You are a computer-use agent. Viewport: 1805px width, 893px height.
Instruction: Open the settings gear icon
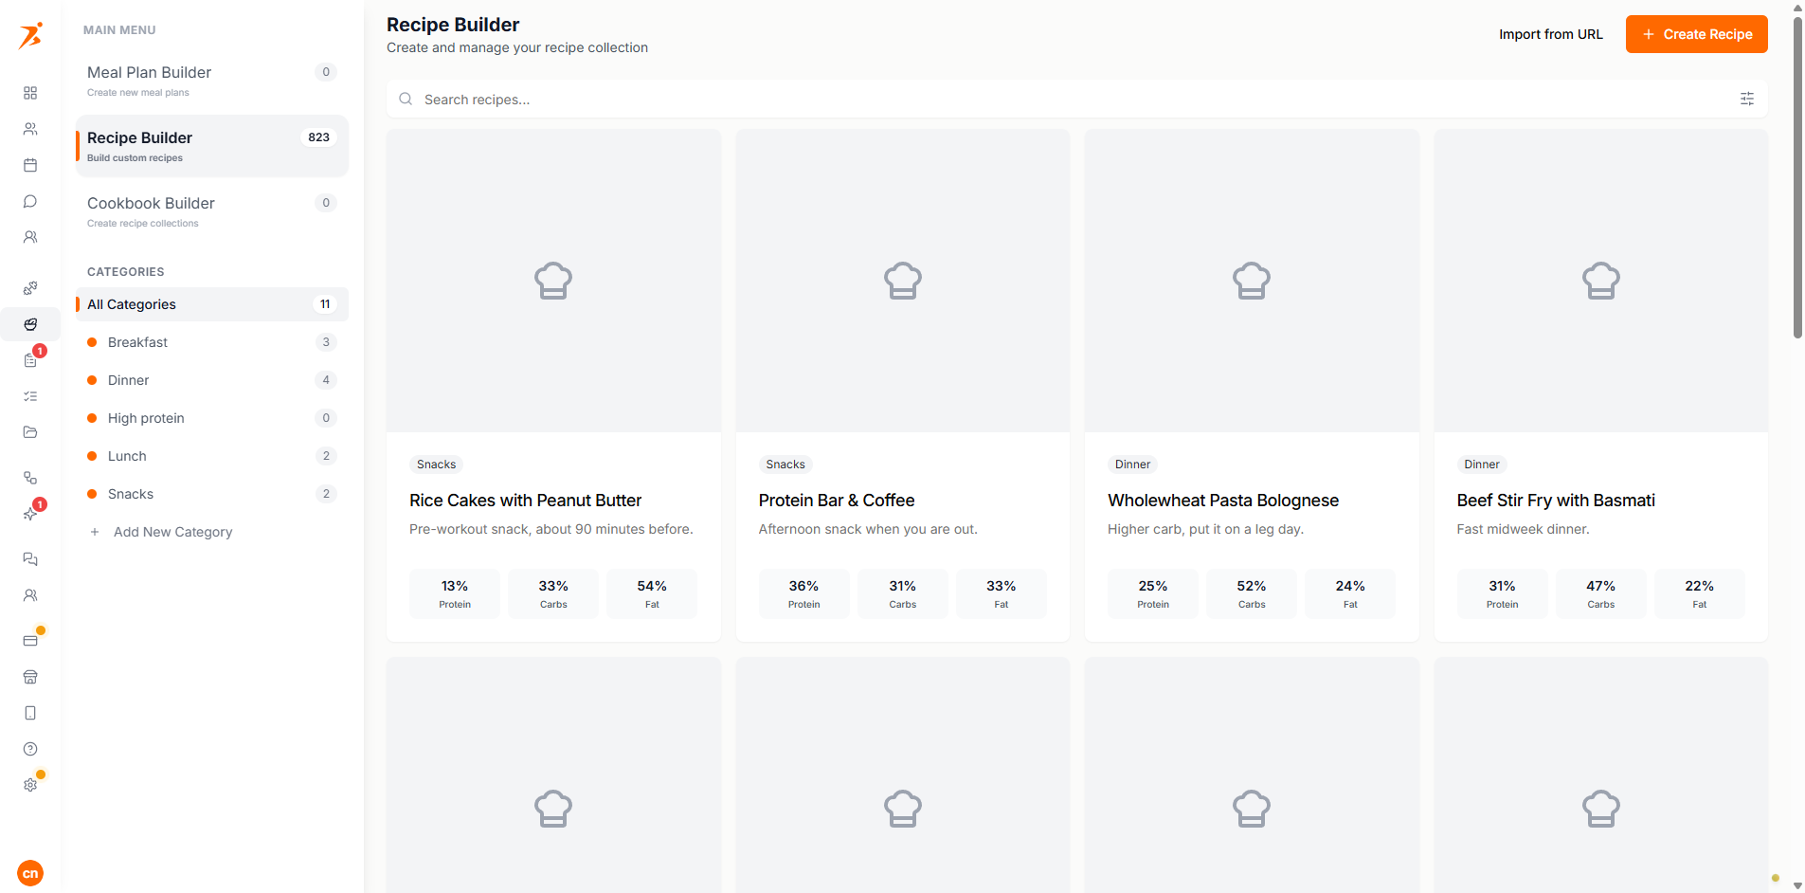point(30,785)
